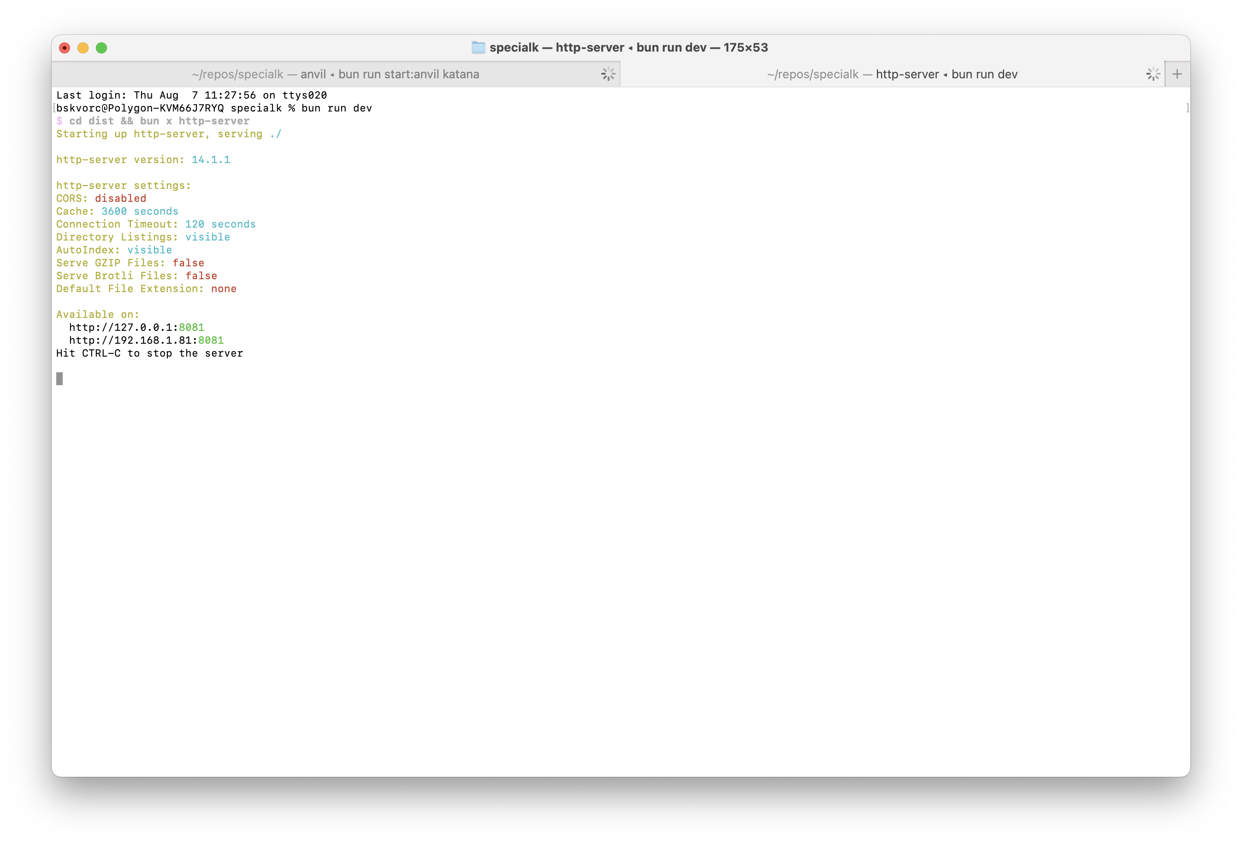1242x845 pixels.
Task: Click the activity spinner on the http-server tab
Action: coord(1153,74)
